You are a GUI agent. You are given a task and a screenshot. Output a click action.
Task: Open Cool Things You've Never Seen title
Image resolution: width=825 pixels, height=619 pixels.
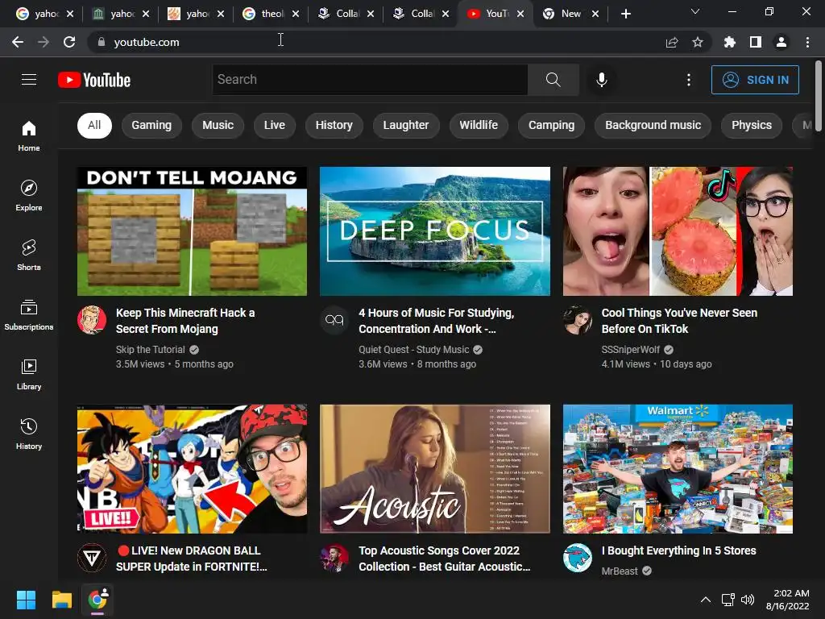click(679, 321)
